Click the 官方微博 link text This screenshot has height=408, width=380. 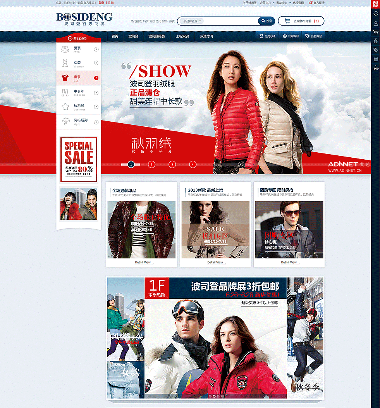(x=319, y=3)
